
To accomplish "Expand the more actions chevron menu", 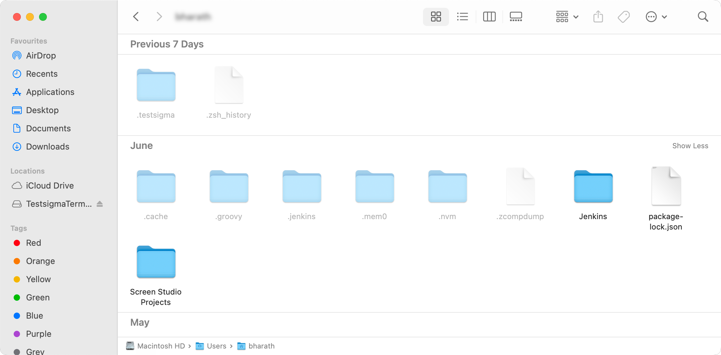I will click(576, 17).
